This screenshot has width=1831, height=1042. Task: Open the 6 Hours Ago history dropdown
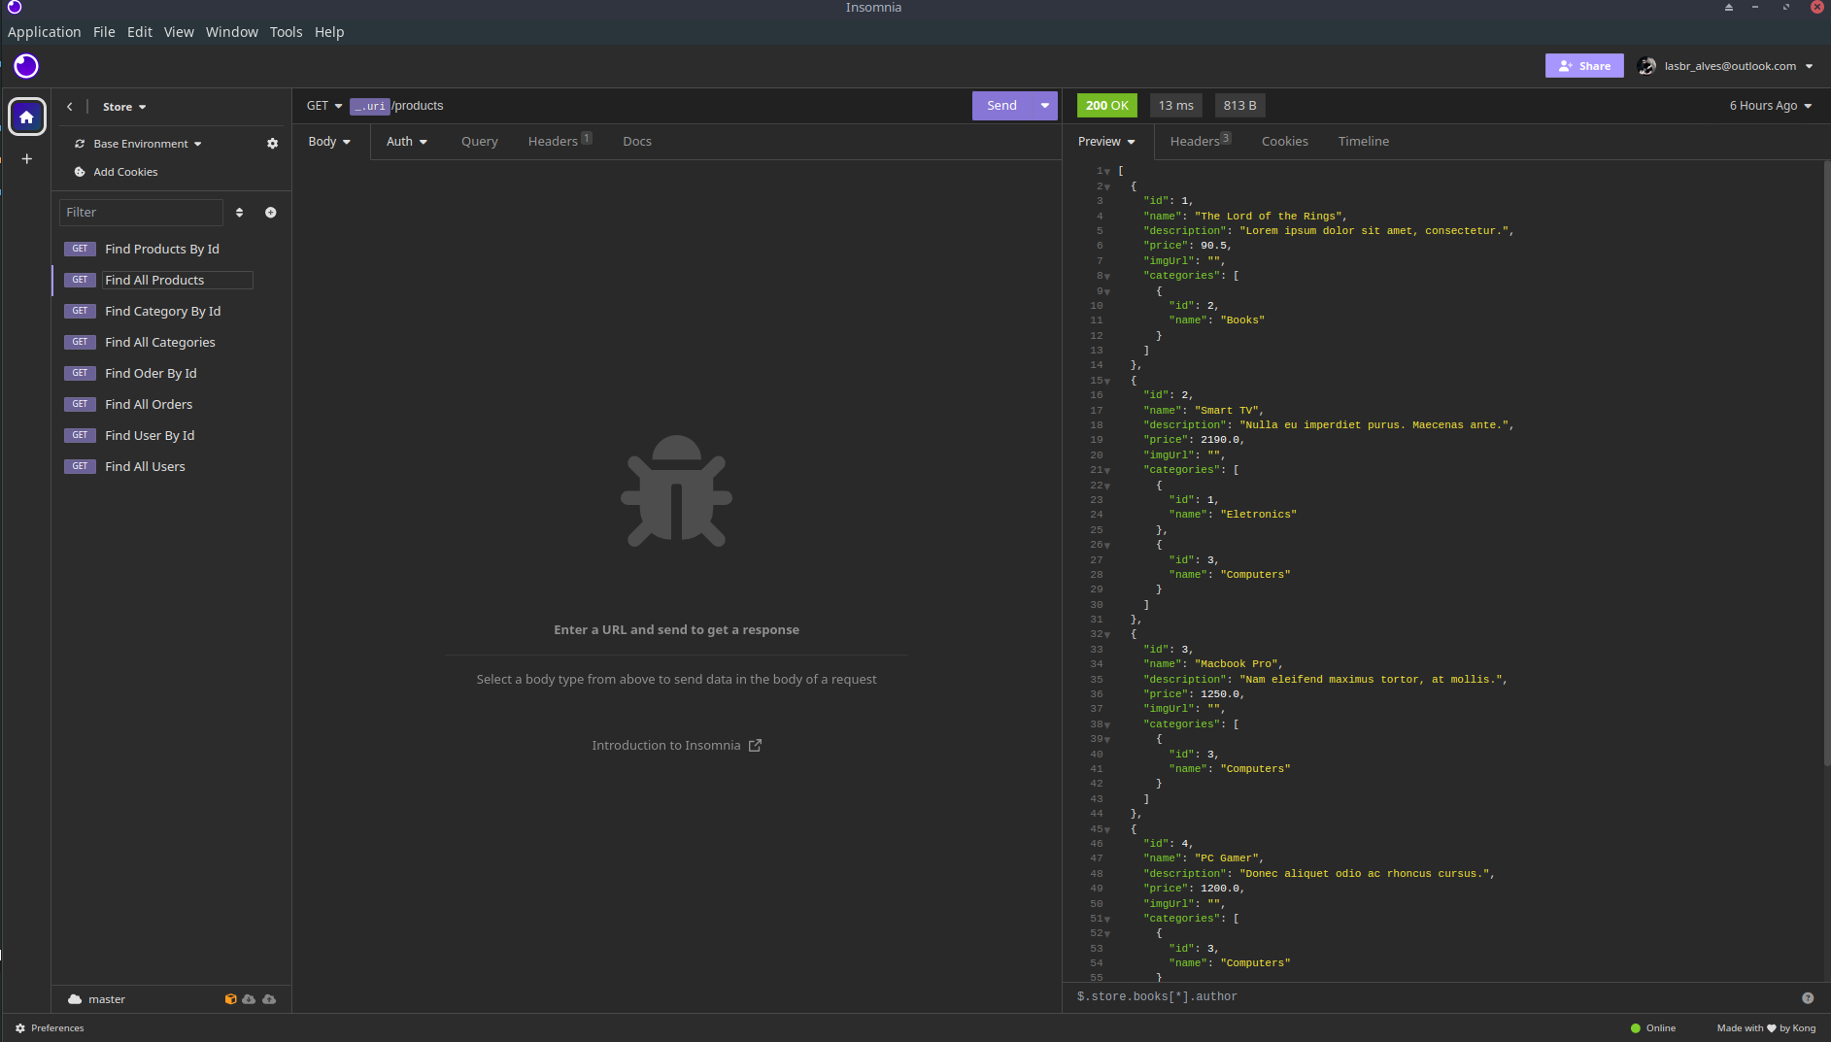click(1770, 106)
